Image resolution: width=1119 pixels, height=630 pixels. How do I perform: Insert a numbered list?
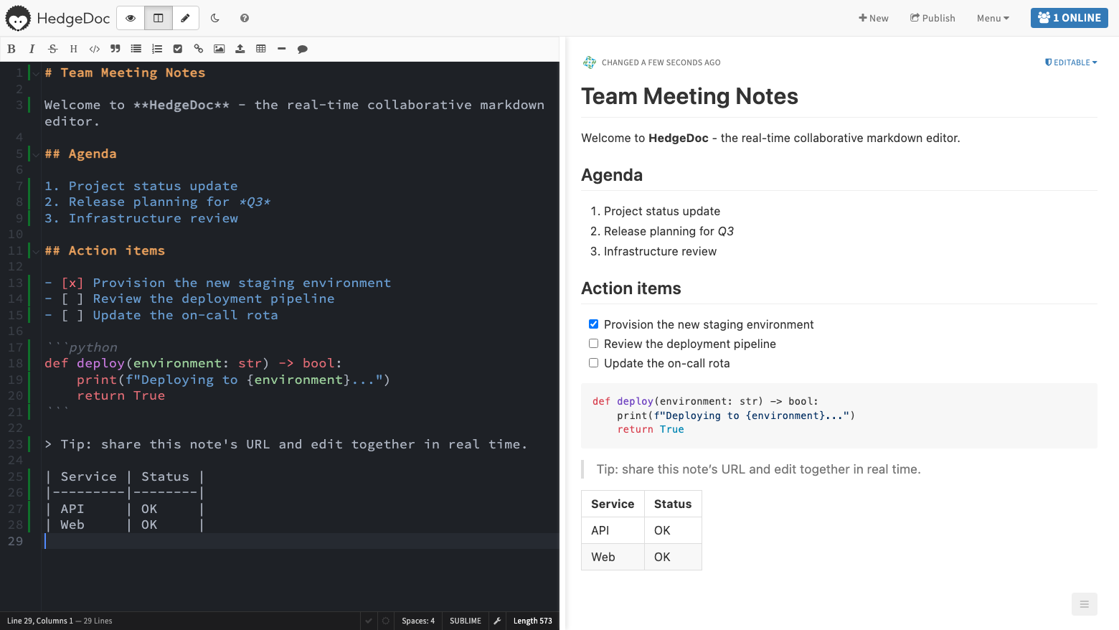pyautogui.click(x=157, y=49)
